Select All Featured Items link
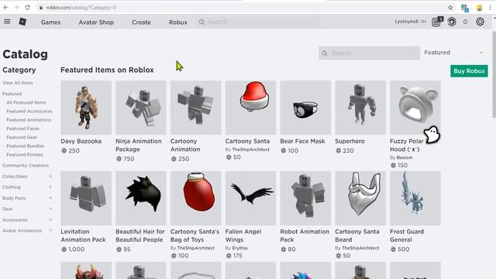 pyautogui.click(x=26, y=102)
